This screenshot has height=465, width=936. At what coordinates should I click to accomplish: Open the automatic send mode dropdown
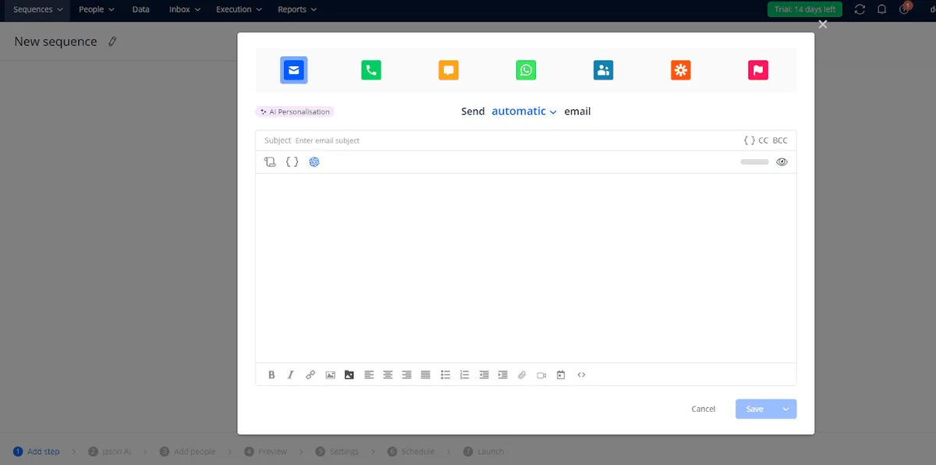point(523,111)
